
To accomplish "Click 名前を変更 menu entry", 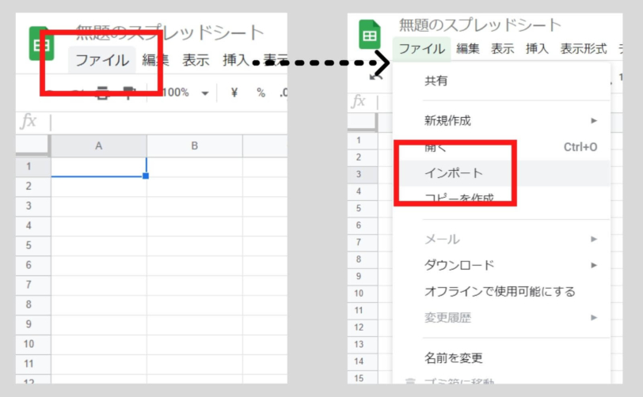I will 454,357.
